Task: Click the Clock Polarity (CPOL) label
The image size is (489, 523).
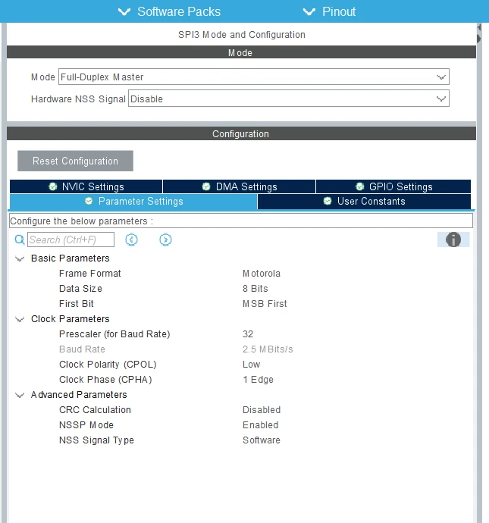Action: pyautogui.click(x=108, y=365)
